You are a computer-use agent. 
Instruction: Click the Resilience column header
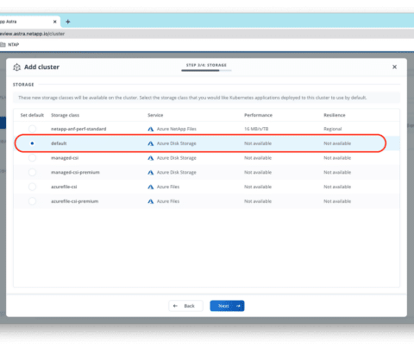(x=335, y=115)
